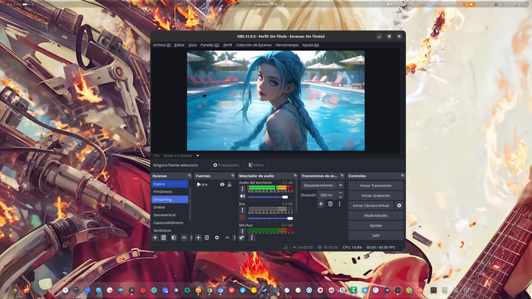Click the Escenas list scrollbar
532x299 pixels.
click(190, 203)
